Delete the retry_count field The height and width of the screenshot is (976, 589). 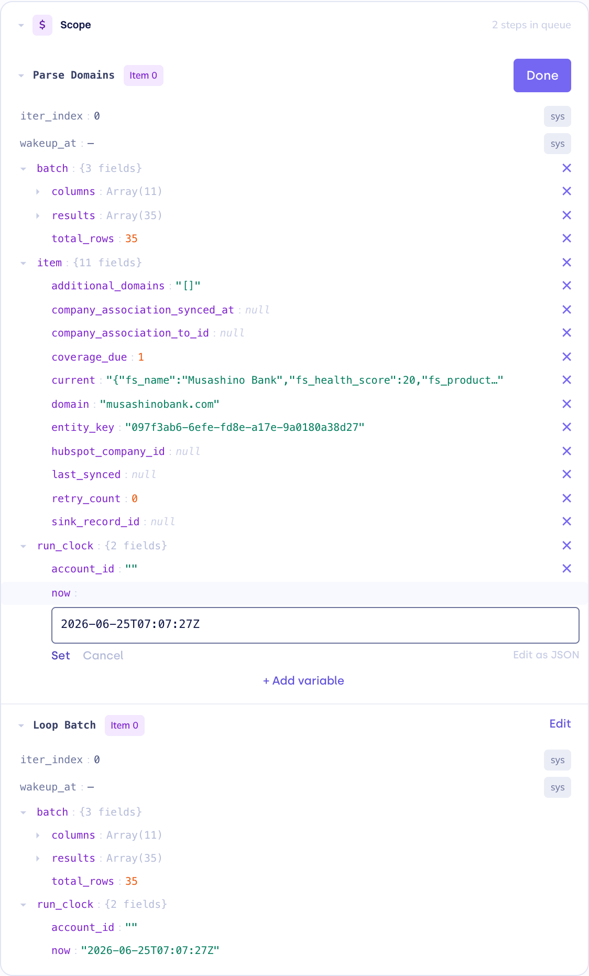coord(566,498)
